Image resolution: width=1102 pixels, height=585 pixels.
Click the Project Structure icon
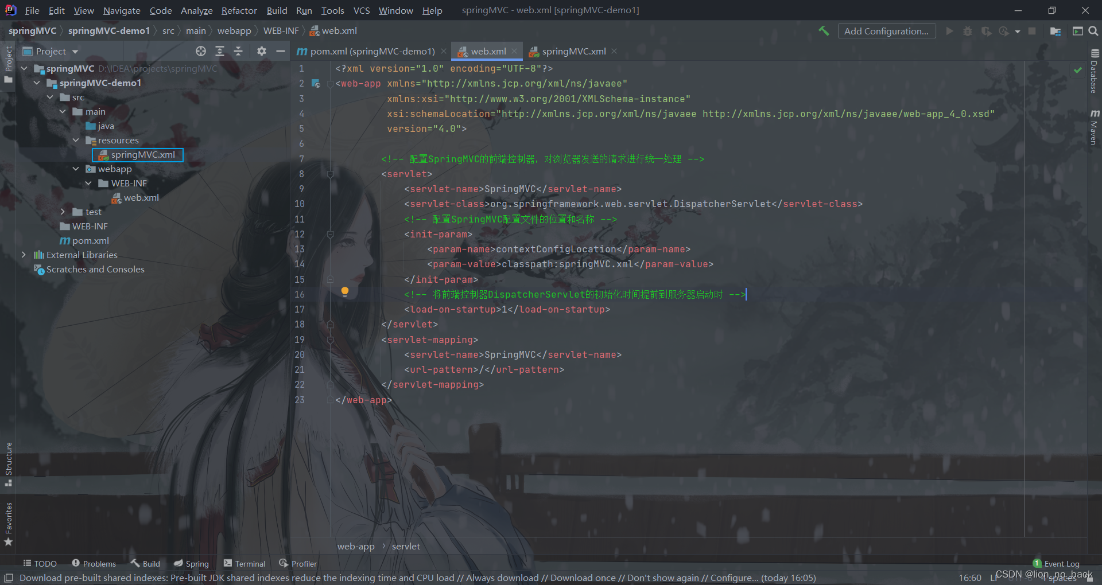coord(1055,31)
